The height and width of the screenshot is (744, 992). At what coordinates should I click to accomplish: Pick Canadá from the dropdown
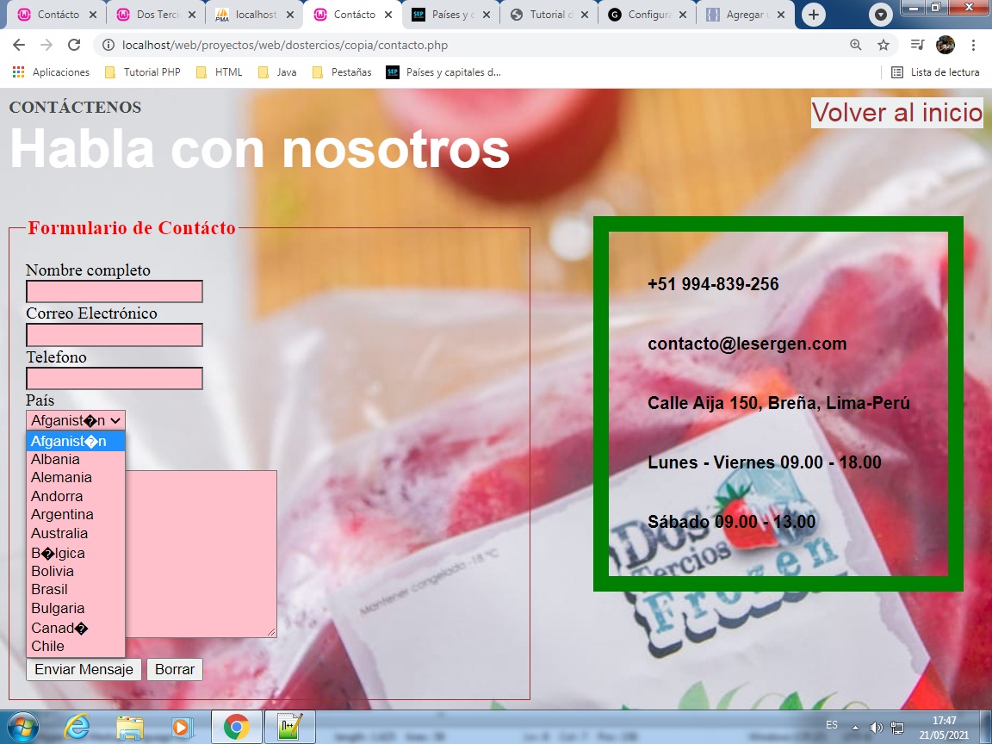point(76,628)
